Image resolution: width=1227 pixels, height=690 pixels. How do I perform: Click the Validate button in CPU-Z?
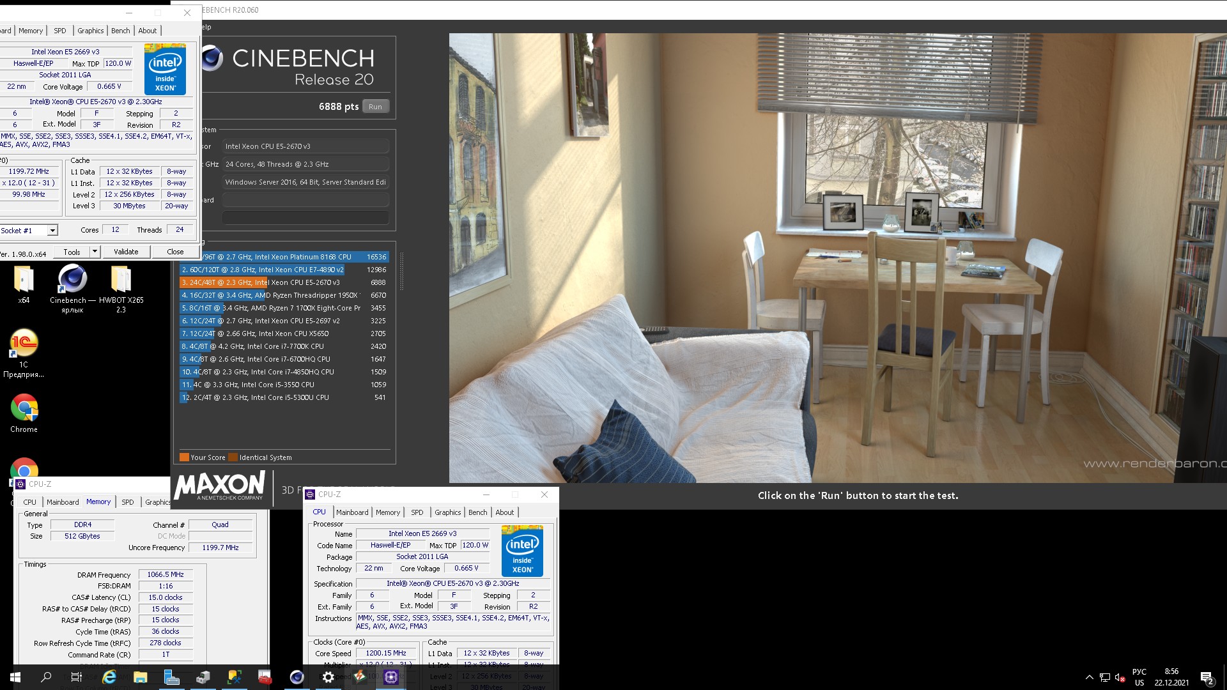click(x=126, y=252)
